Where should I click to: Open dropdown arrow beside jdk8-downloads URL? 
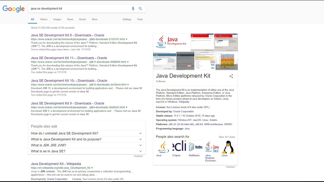127,39
